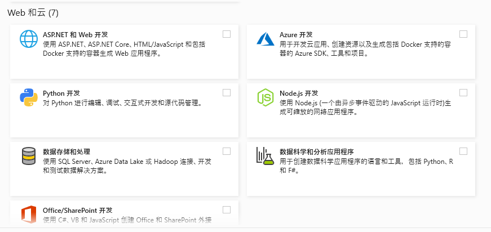Click the Python logo icon
Screen dimensions: 491x232
tap(29, 97)
